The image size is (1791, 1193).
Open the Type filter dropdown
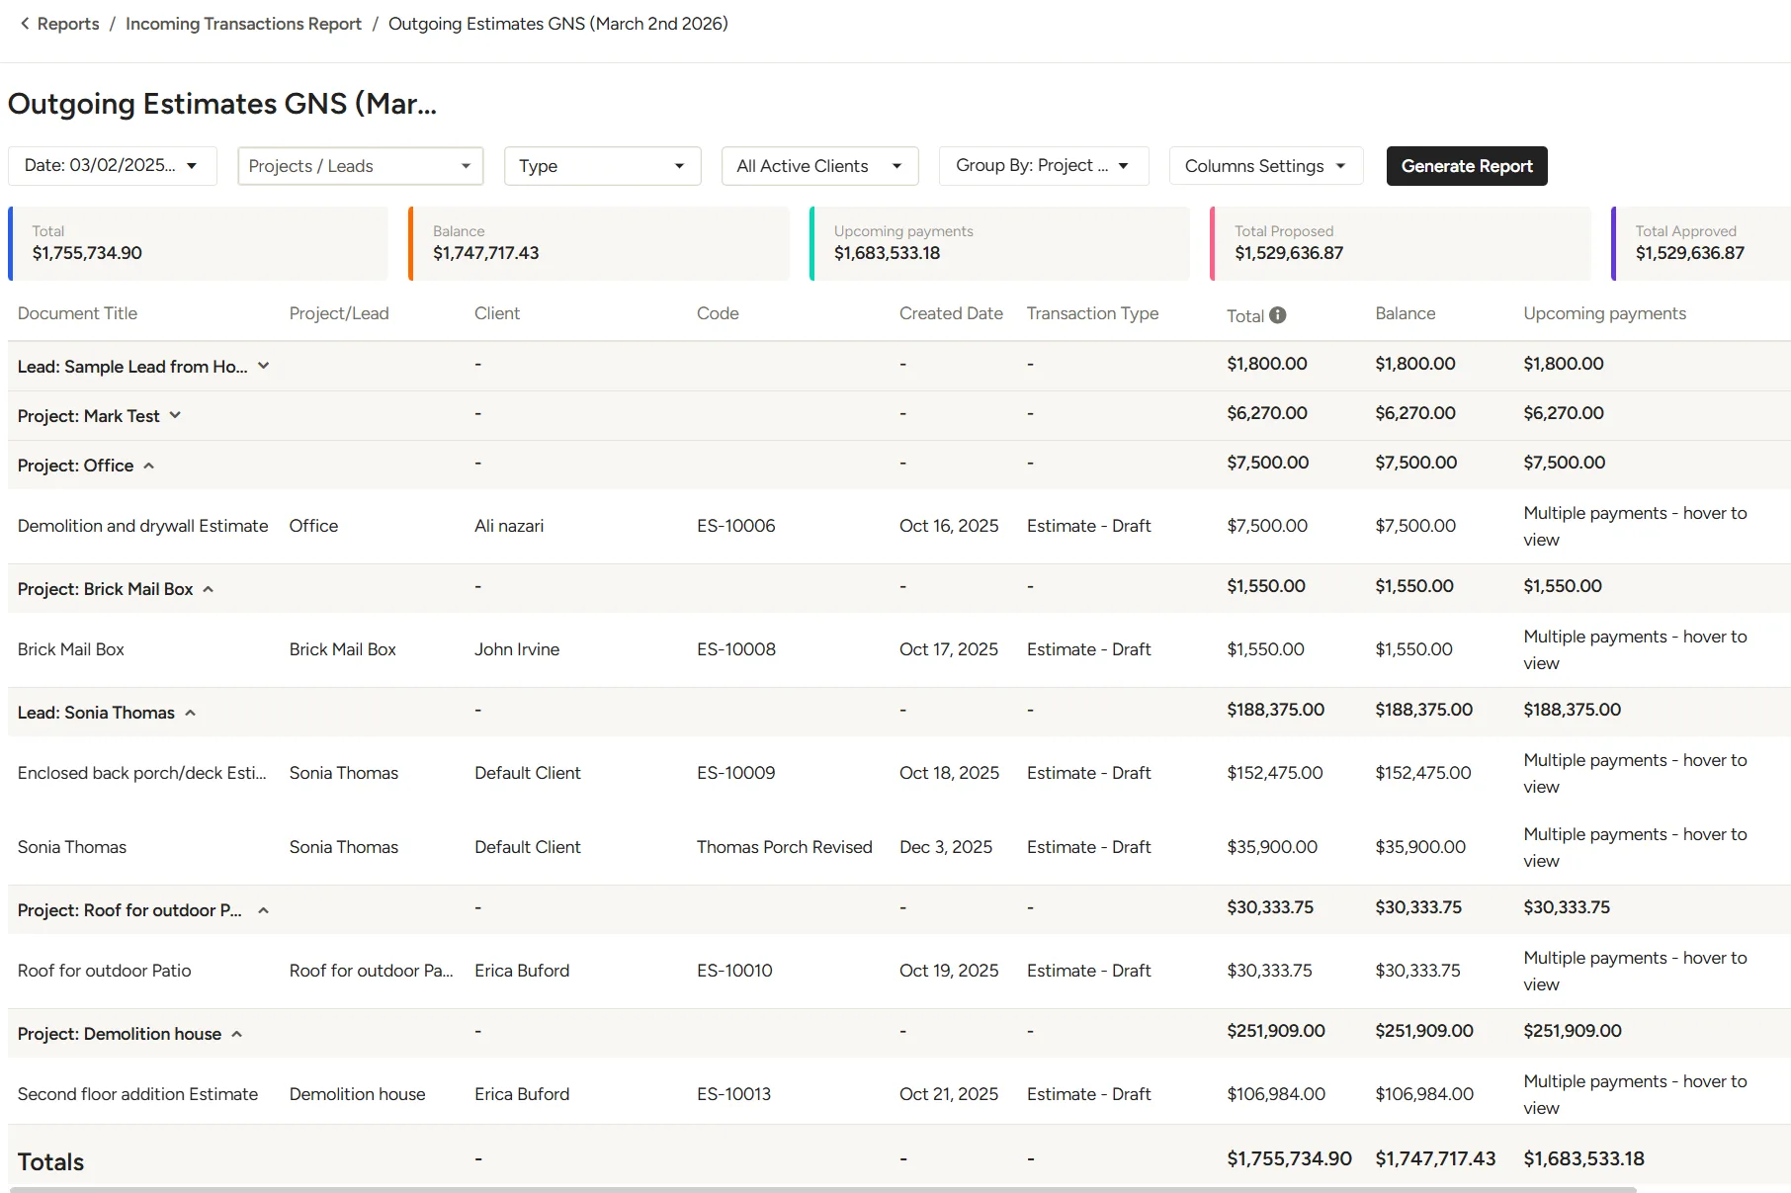[603, 166]
